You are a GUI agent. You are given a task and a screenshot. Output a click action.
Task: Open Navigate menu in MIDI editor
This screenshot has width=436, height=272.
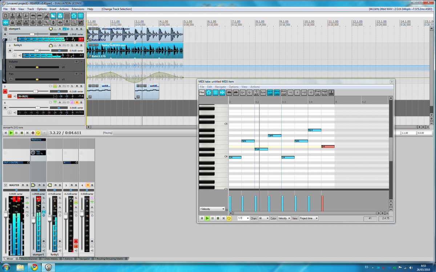[x=220, y=87]
